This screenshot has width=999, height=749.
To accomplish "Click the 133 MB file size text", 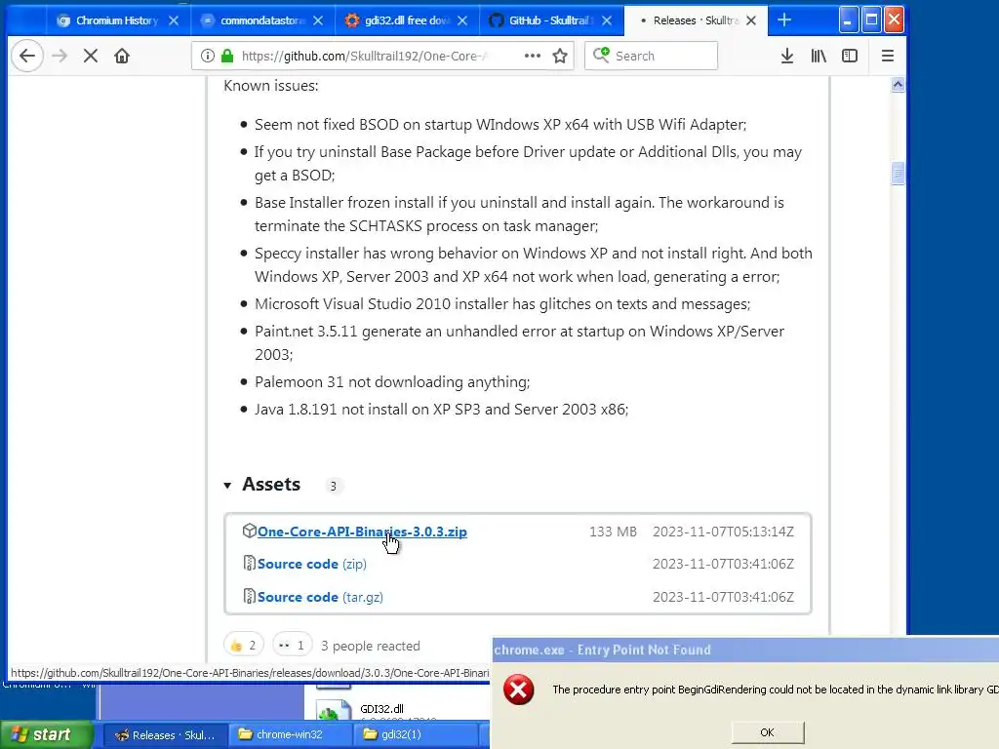I will tap(613, 532).
